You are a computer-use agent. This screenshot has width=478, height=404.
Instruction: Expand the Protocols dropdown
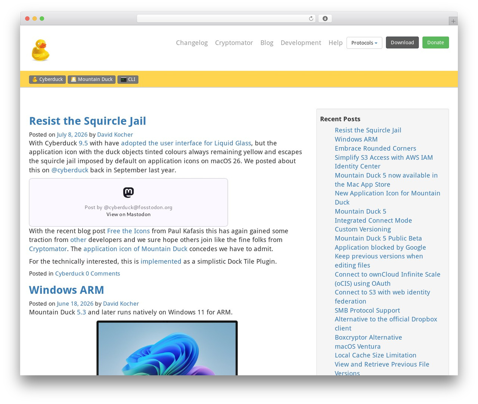pyautogui.click(x=364, y=43)
